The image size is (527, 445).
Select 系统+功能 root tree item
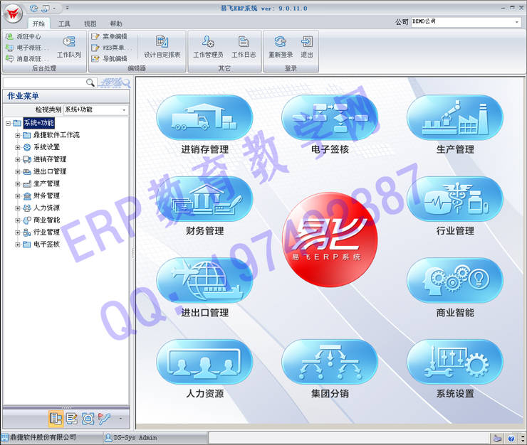(38, 123)
